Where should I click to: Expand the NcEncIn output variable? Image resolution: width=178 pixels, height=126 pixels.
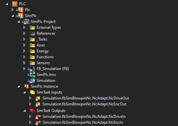pyautogui.click(x=30, y=122)
